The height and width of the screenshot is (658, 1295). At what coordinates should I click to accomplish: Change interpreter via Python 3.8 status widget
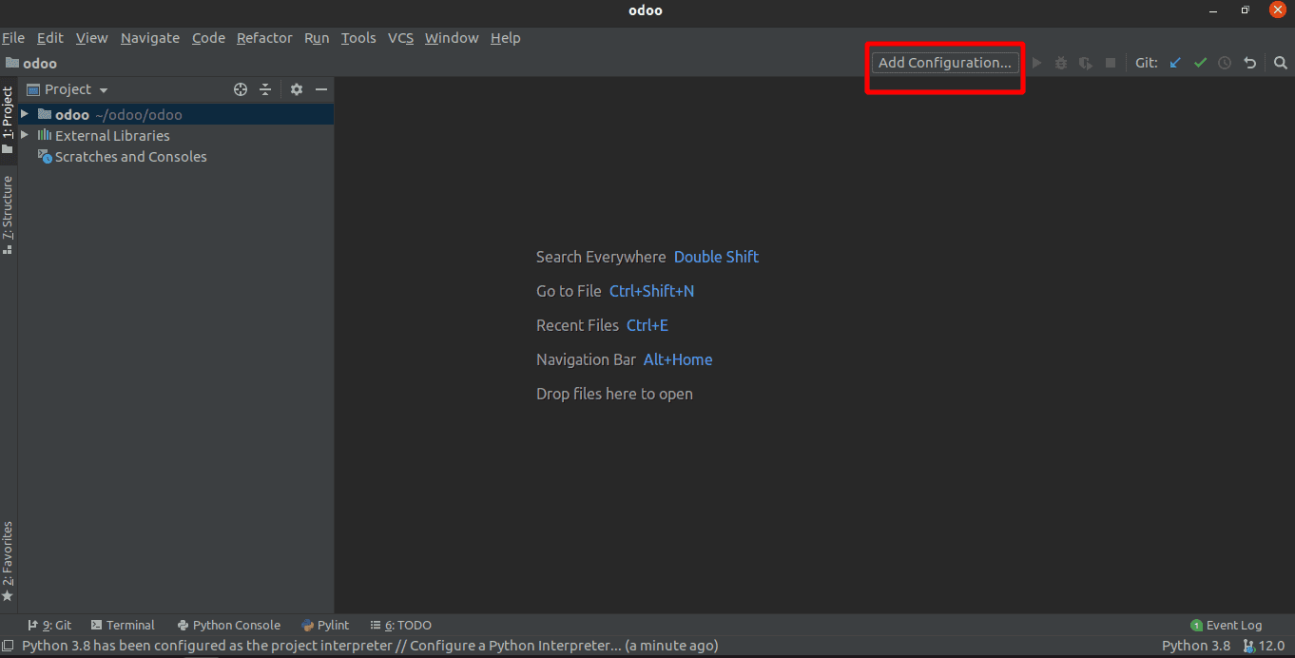[1195, 646]
